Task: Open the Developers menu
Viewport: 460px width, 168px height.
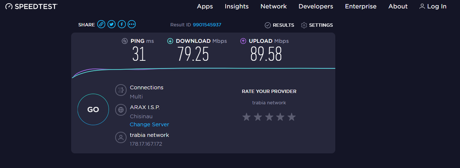Action: 315,7
